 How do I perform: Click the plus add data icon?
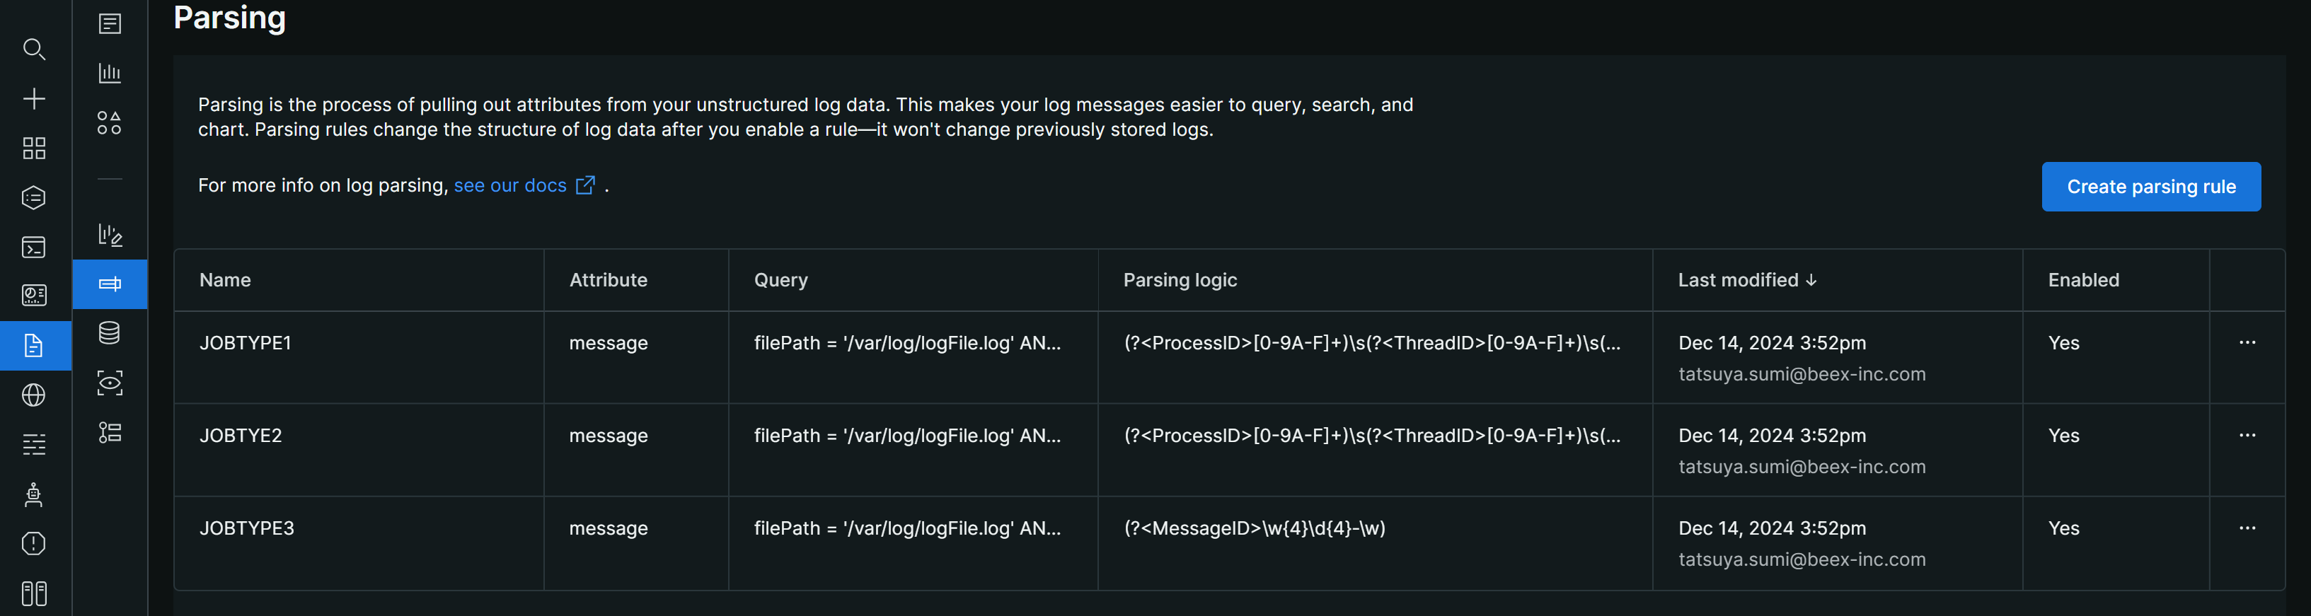[x=34, y=98]
